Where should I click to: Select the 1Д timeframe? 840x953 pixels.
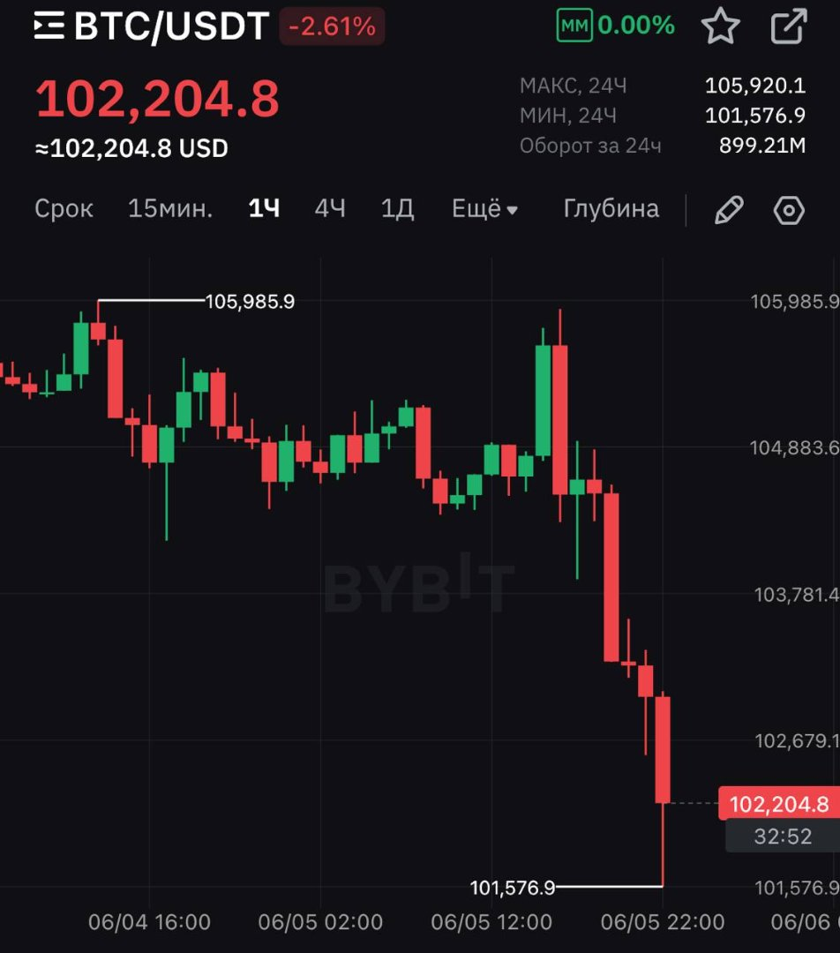click(x=397, y=209)
